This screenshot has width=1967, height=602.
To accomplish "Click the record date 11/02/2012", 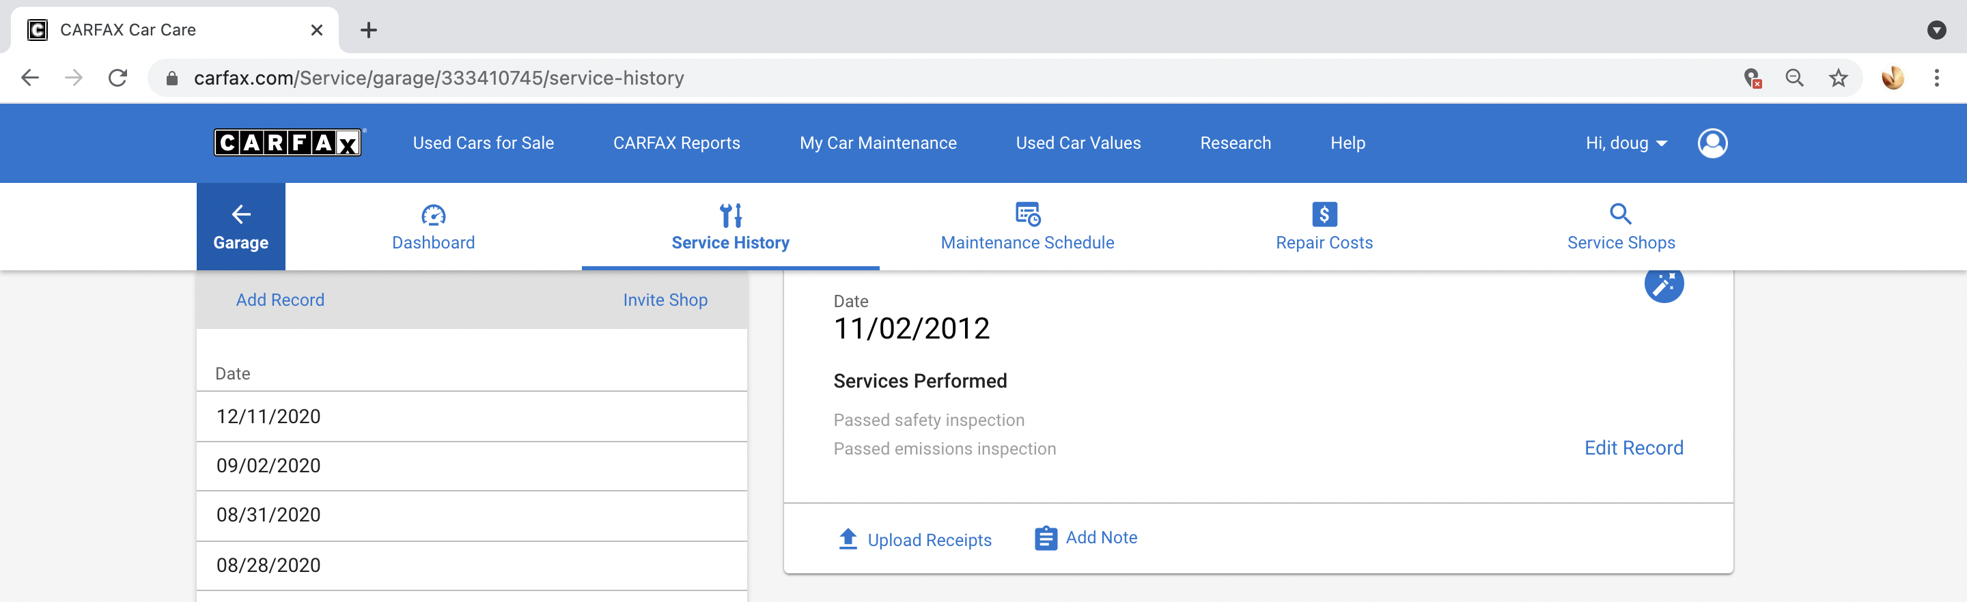I will pos(911,329).
